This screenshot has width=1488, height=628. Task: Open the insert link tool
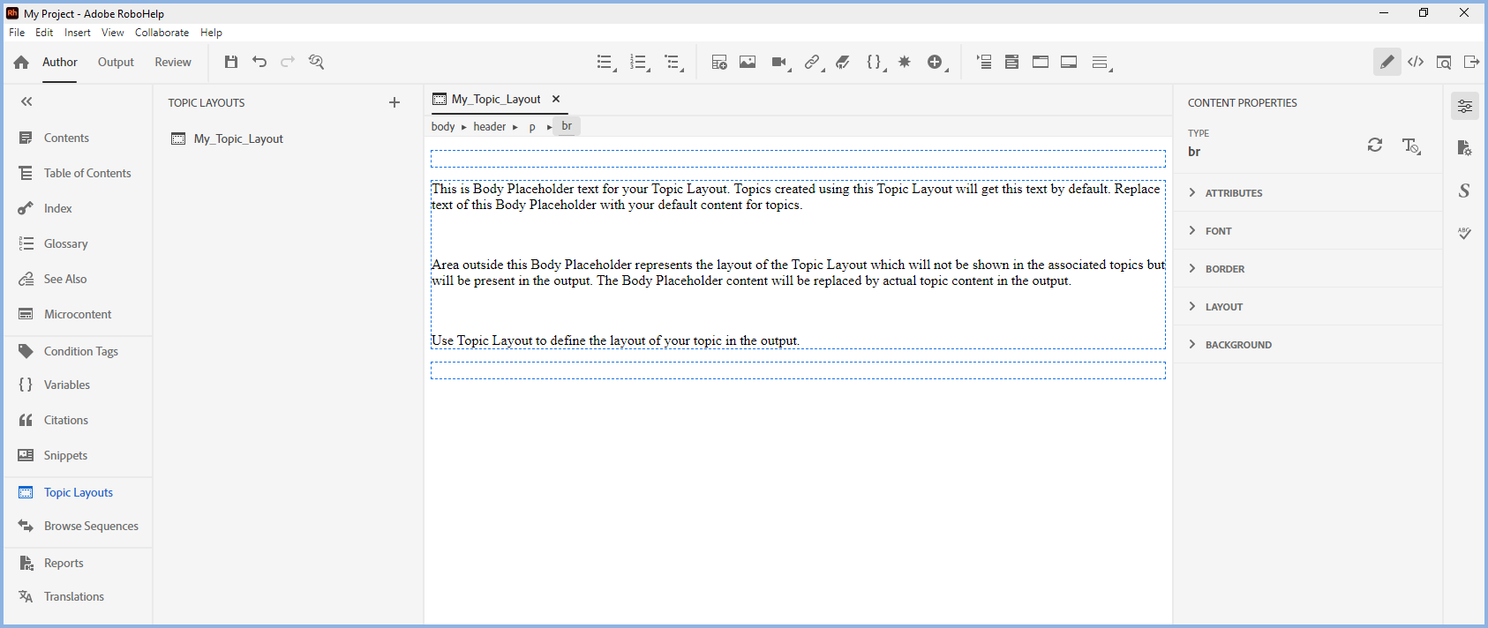[x=812, y=62]
